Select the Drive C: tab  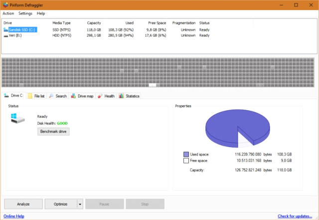pyautogui.click(x=14, y=95)
